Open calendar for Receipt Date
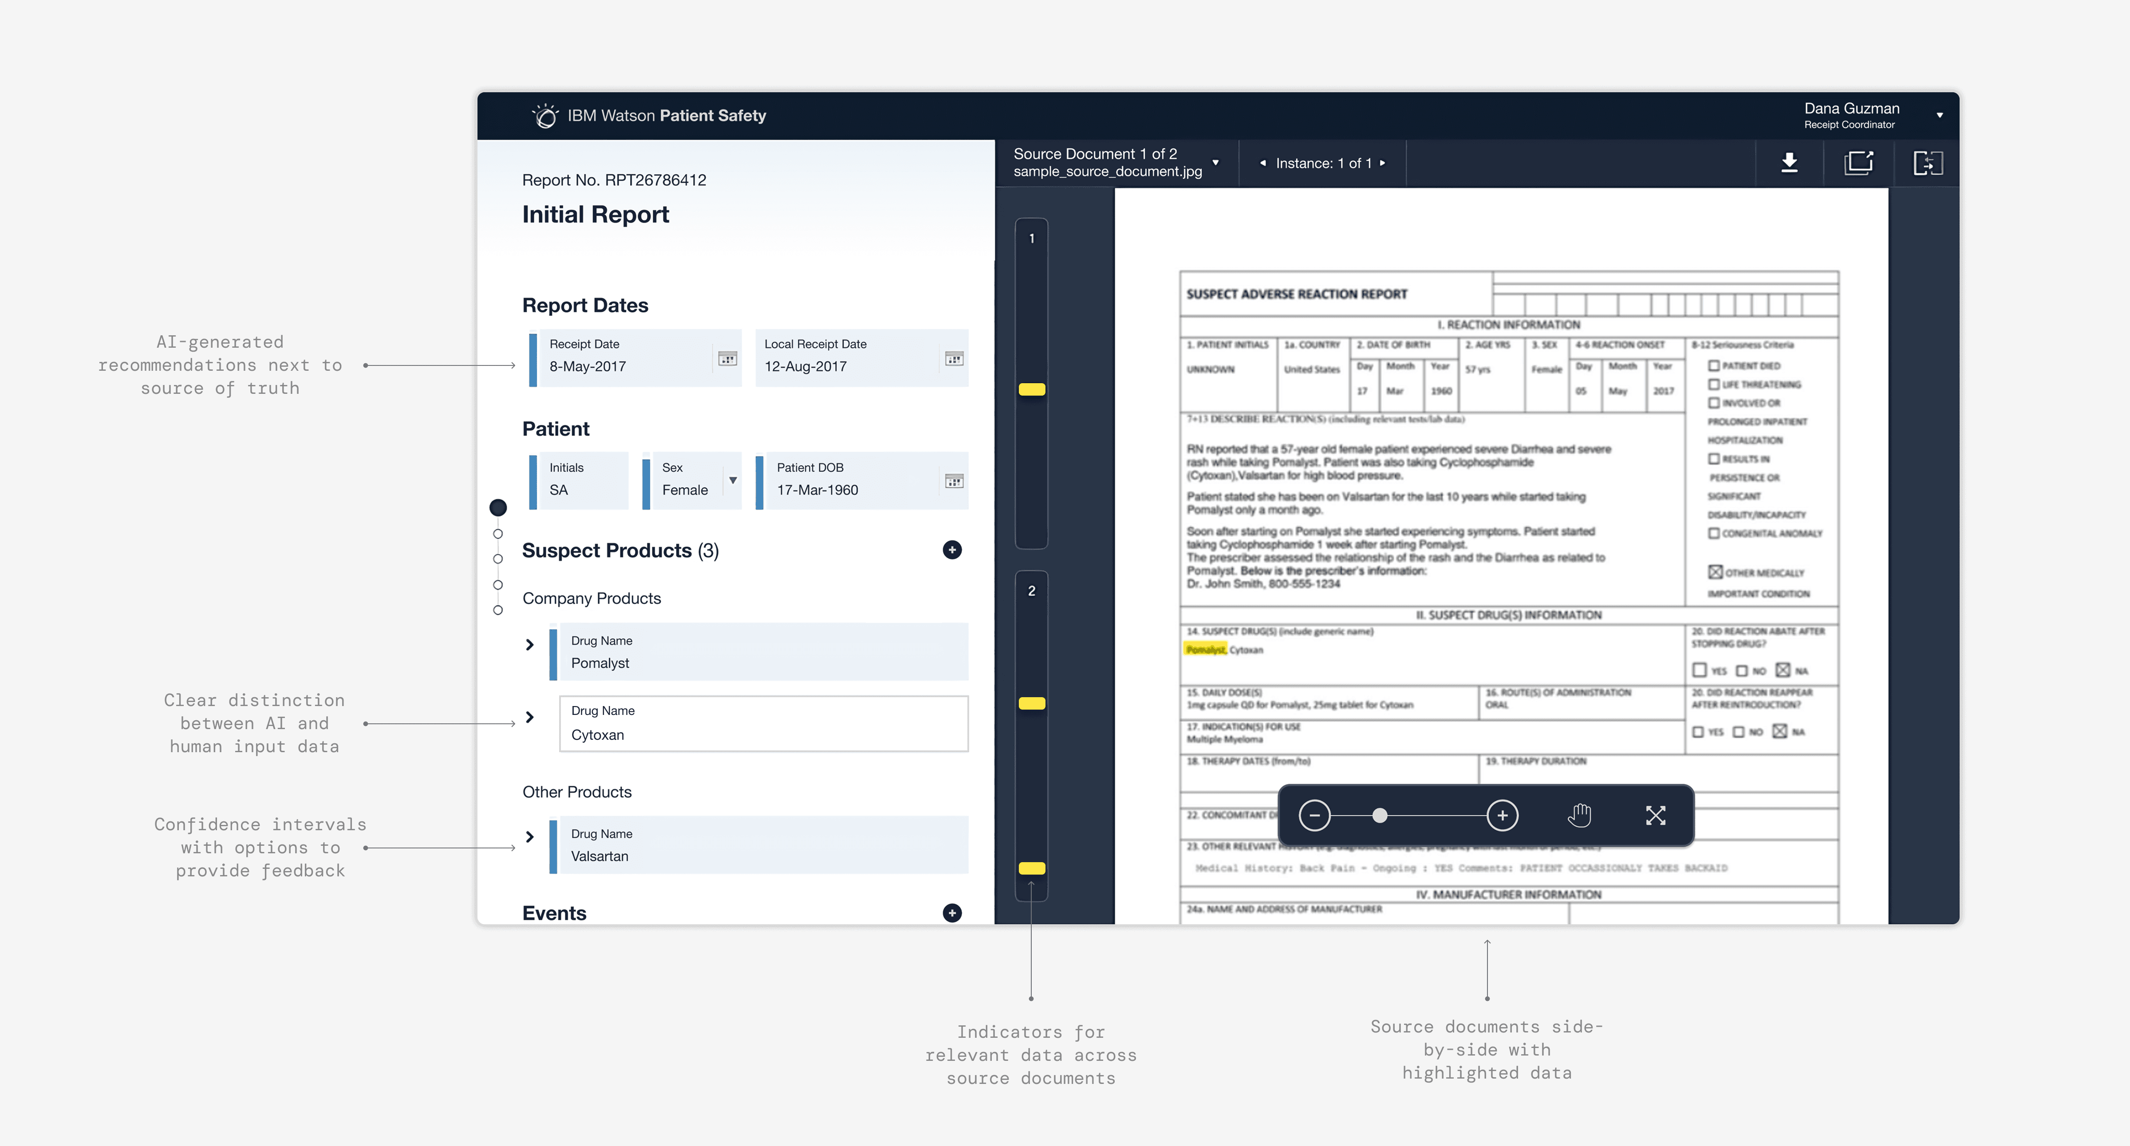Image resolution: width=2130 pixels, height=1146 pixels. tap(727, 359)
